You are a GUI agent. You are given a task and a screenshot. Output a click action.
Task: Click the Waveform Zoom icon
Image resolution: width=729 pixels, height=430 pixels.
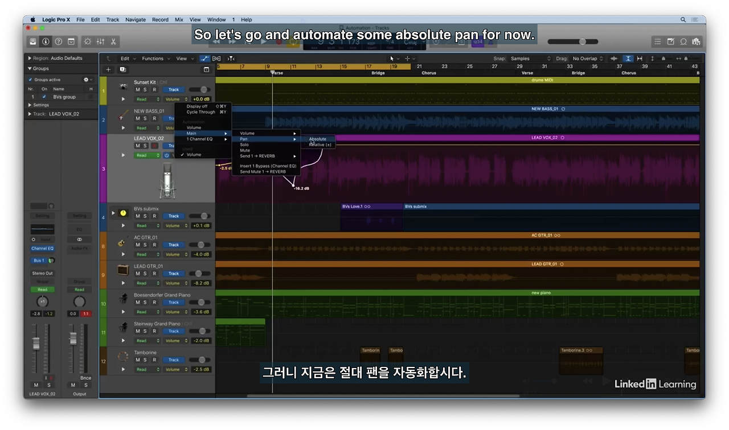click(614, 59)
